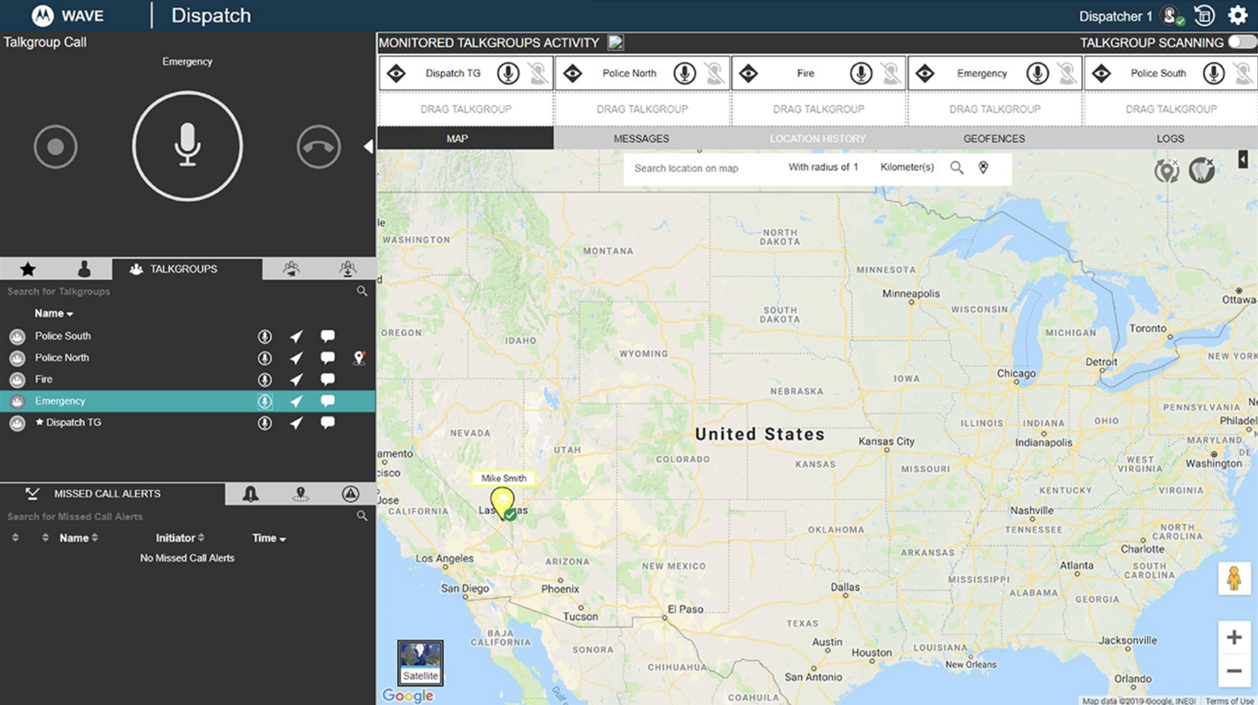The width and height of the screenshot is (1258, 705).
Task: Open a chat message for the Fire talkgroup
Action: (327, 379)
